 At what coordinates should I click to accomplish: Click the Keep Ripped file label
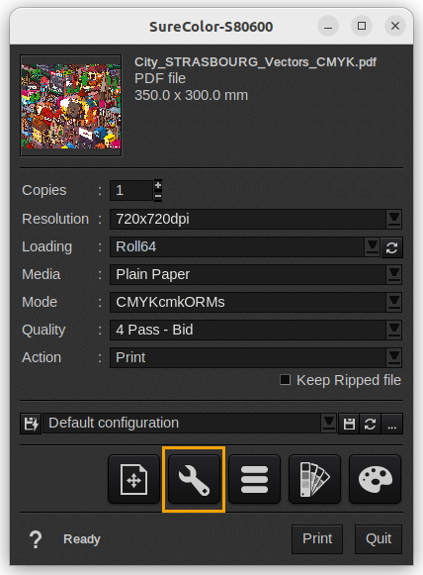[x=349, y=380]
